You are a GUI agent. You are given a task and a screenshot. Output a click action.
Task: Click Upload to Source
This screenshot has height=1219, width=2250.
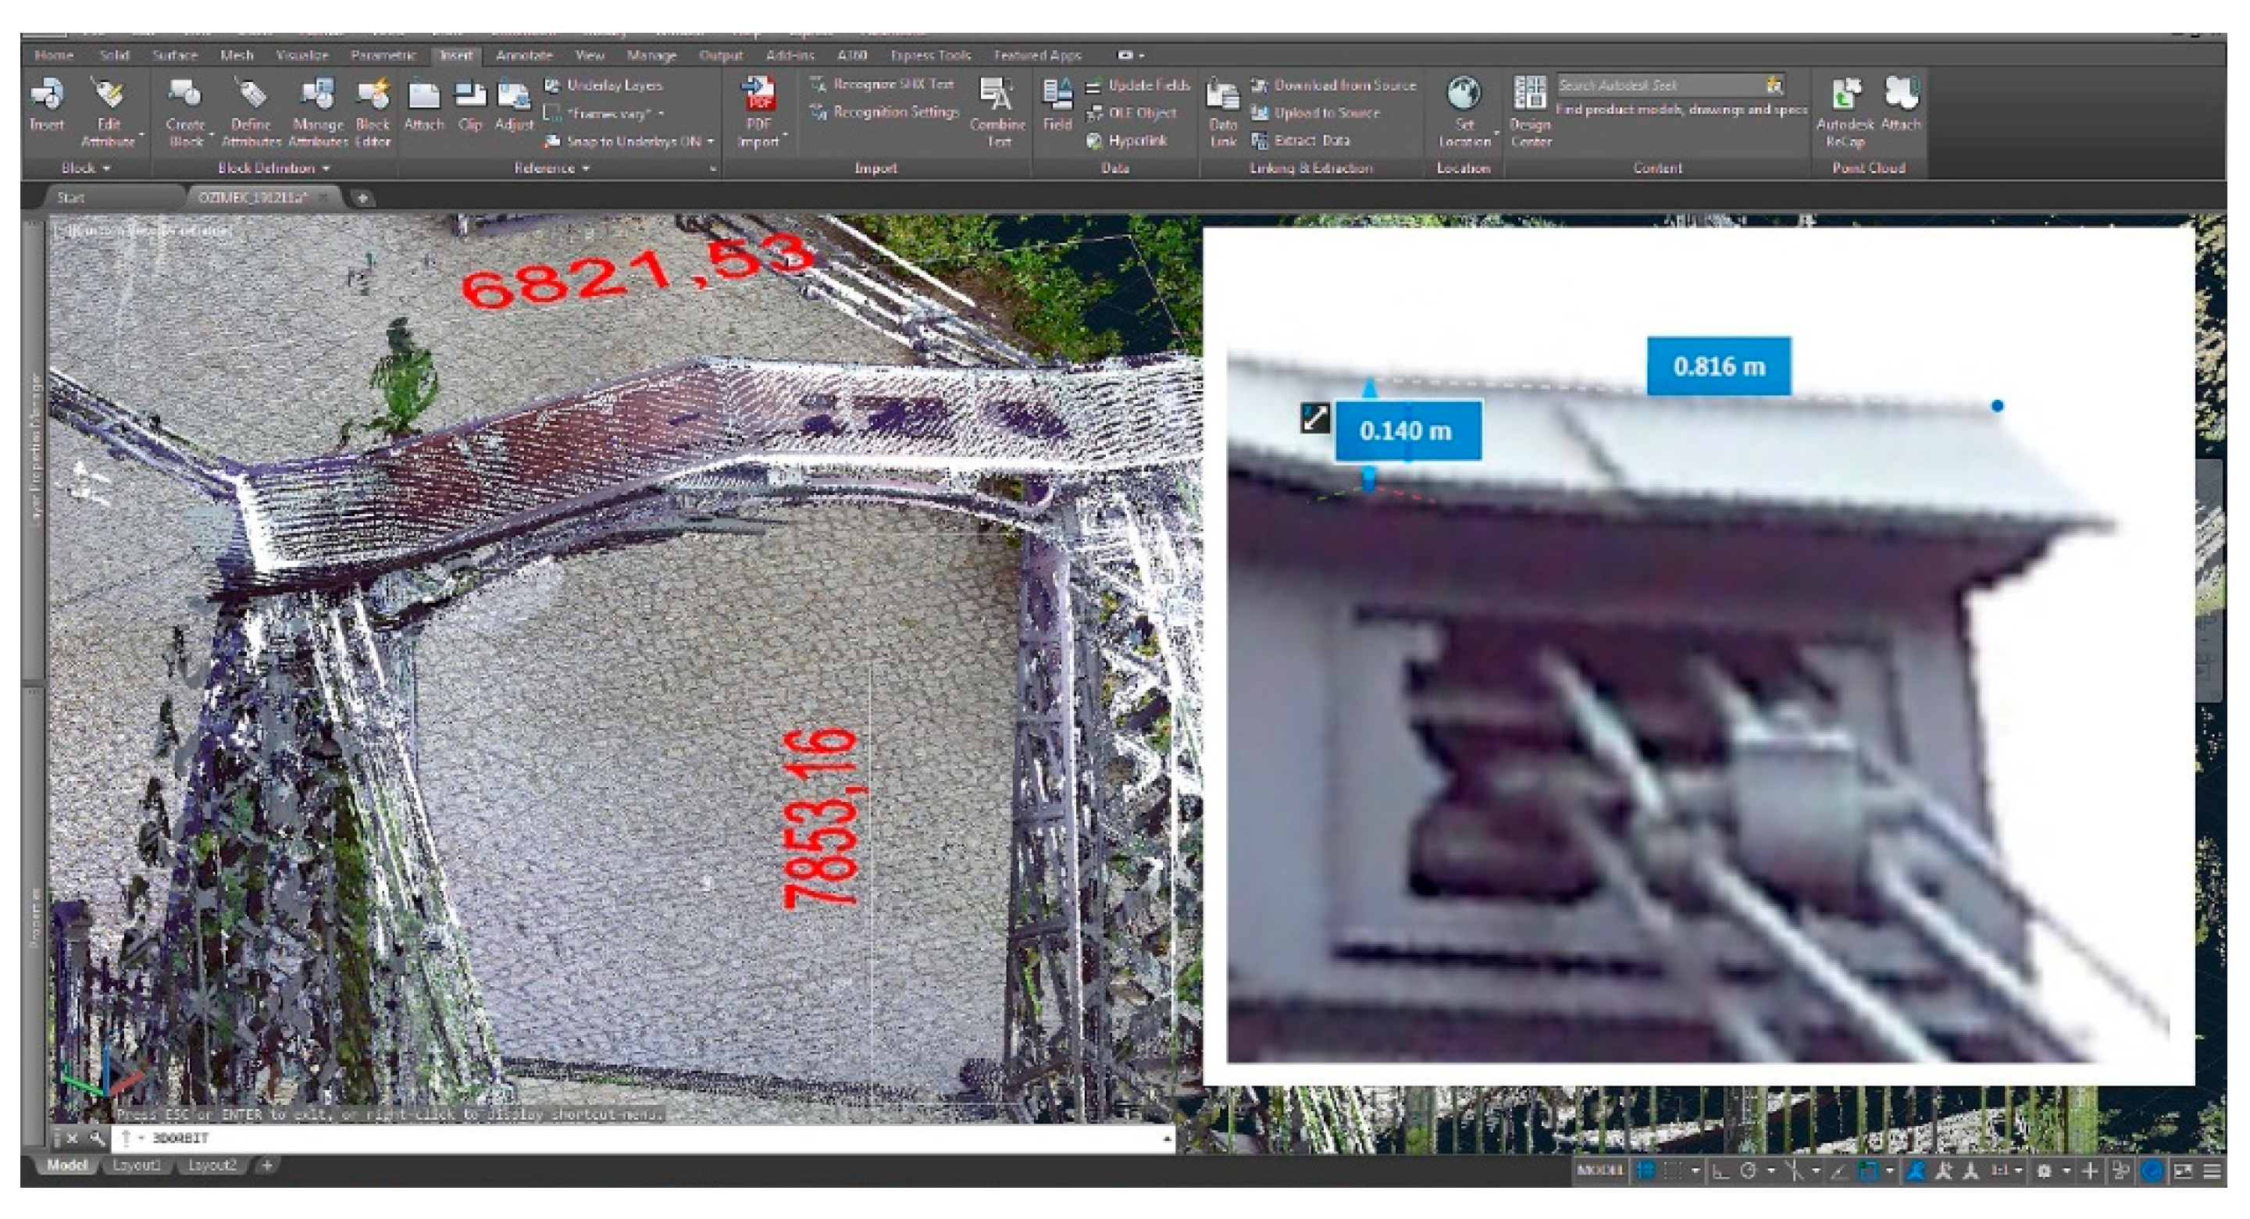[x=1314, y=112]
